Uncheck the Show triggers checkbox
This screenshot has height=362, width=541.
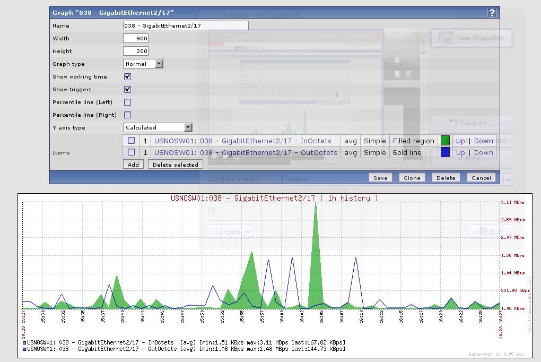(127, 89)
